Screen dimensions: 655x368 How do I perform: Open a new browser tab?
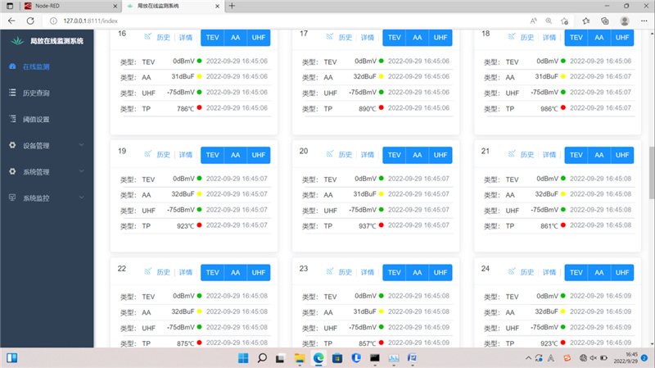232,6
